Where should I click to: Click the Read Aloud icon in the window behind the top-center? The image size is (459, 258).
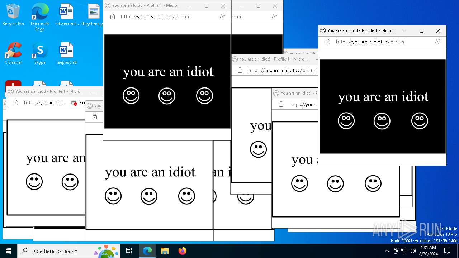pos(274,16)
